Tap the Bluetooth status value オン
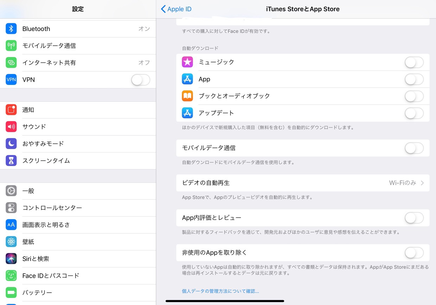Screen dimensions: 436x305 point(144,29)
